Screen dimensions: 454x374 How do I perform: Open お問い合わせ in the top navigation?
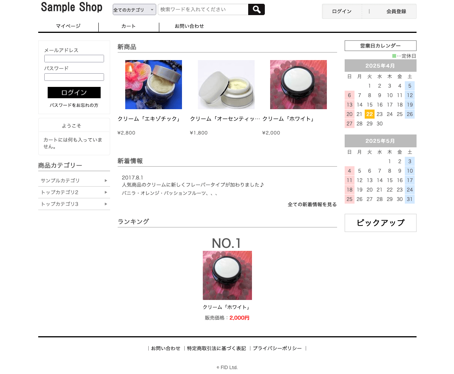tap(189, 26)
